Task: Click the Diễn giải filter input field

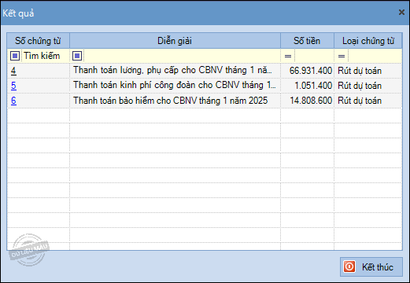Action: point(182,56)
